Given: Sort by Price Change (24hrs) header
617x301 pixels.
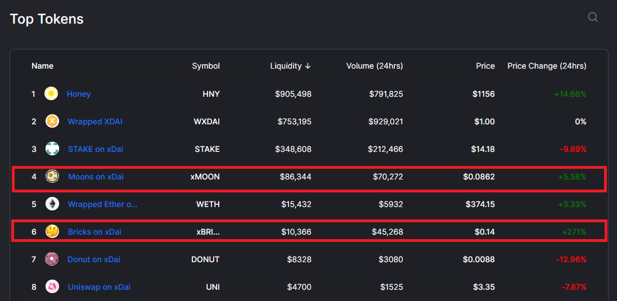Looking at the screenshot, I should tap(547, 66).
